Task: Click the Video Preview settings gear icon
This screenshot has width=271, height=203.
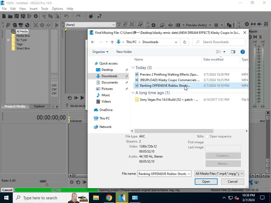Action: [153, 25]
